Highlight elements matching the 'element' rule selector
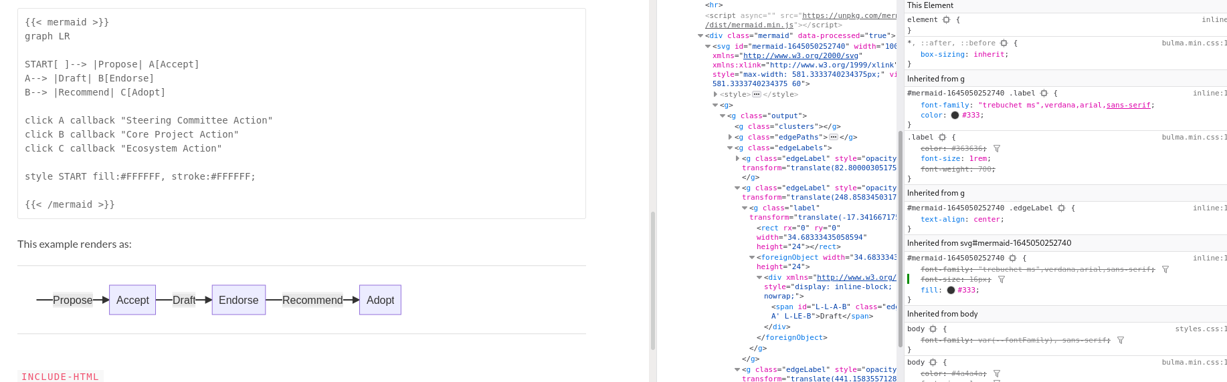The image size is (1227, 382). pos(946,20)
